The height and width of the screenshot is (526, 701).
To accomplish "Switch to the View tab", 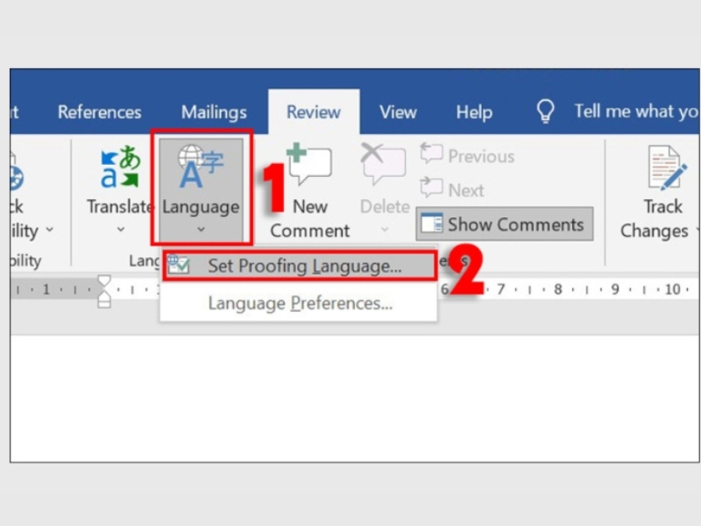I will tap(398, 112).
